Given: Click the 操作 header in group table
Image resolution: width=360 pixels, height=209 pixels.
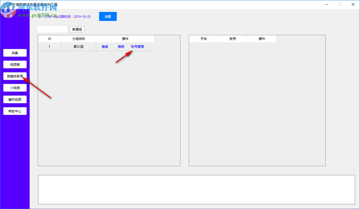Looking at the screenshot, I should pyautogui.click(x=125, y=39).
